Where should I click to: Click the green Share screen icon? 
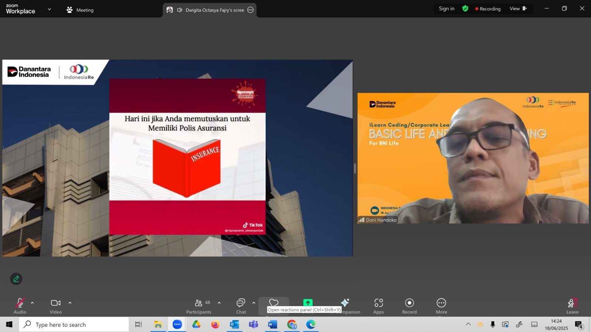click(308, 302)
